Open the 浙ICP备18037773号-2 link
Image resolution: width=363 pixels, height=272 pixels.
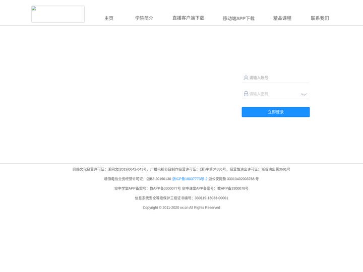[x=190, y=179]
